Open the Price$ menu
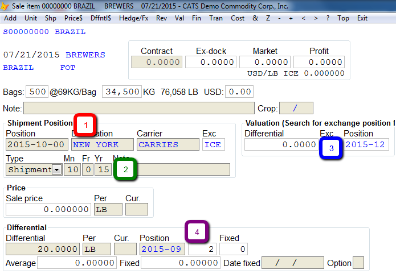Screen dimensions: 396x274 click(x=74, y=18)
